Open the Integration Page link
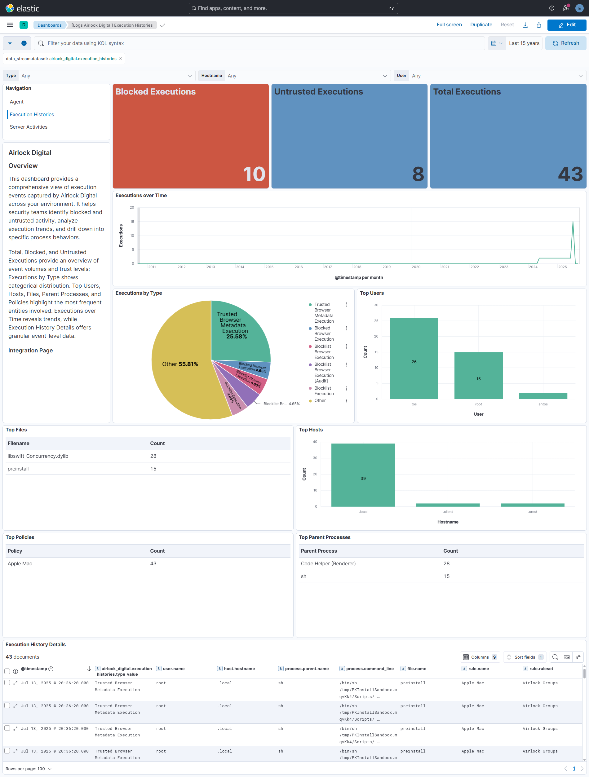The height and width of the screenshot is (777, 589). pyautogui.click(x=31, y=350)
